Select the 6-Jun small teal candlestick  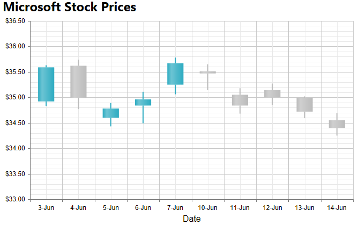(x=143, y=102)
